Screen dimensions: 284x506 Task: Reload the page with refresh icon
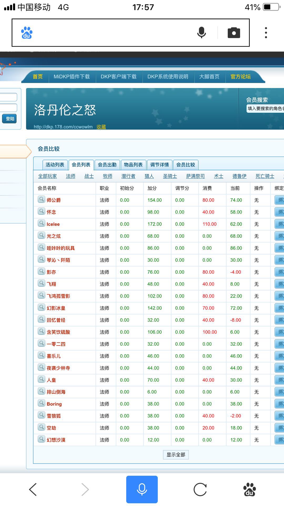tap(200, 489)
